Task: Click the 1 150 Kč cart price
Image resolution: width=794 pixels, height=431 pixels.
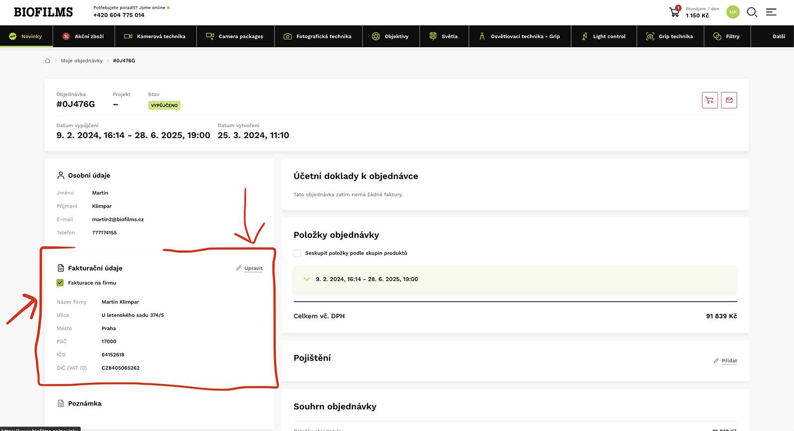Action: 697,15
